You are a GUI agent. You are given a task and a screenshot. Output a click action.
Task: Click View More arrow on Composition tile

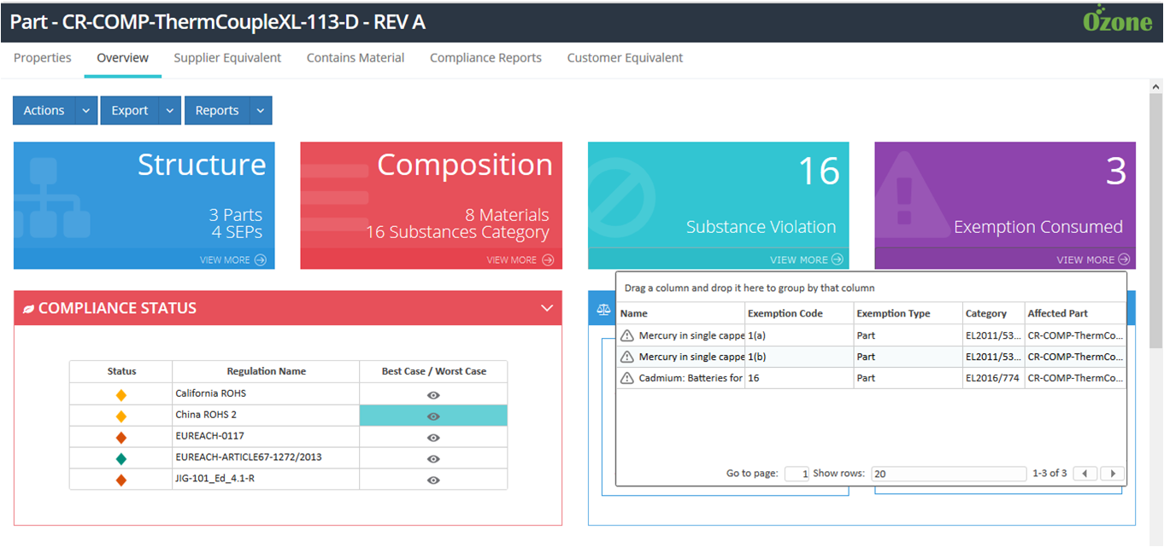pyautogui.click(x=547, y=260)
